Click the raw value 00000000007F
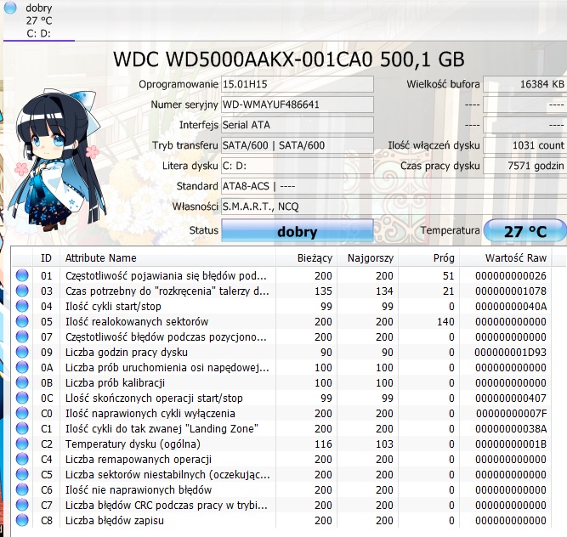567x537 pixels. (511, 414)
